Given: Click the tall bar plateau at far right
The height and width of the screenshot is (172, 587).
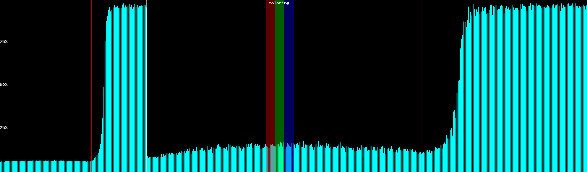Looking at the screenshot, I should click(530, 86).
